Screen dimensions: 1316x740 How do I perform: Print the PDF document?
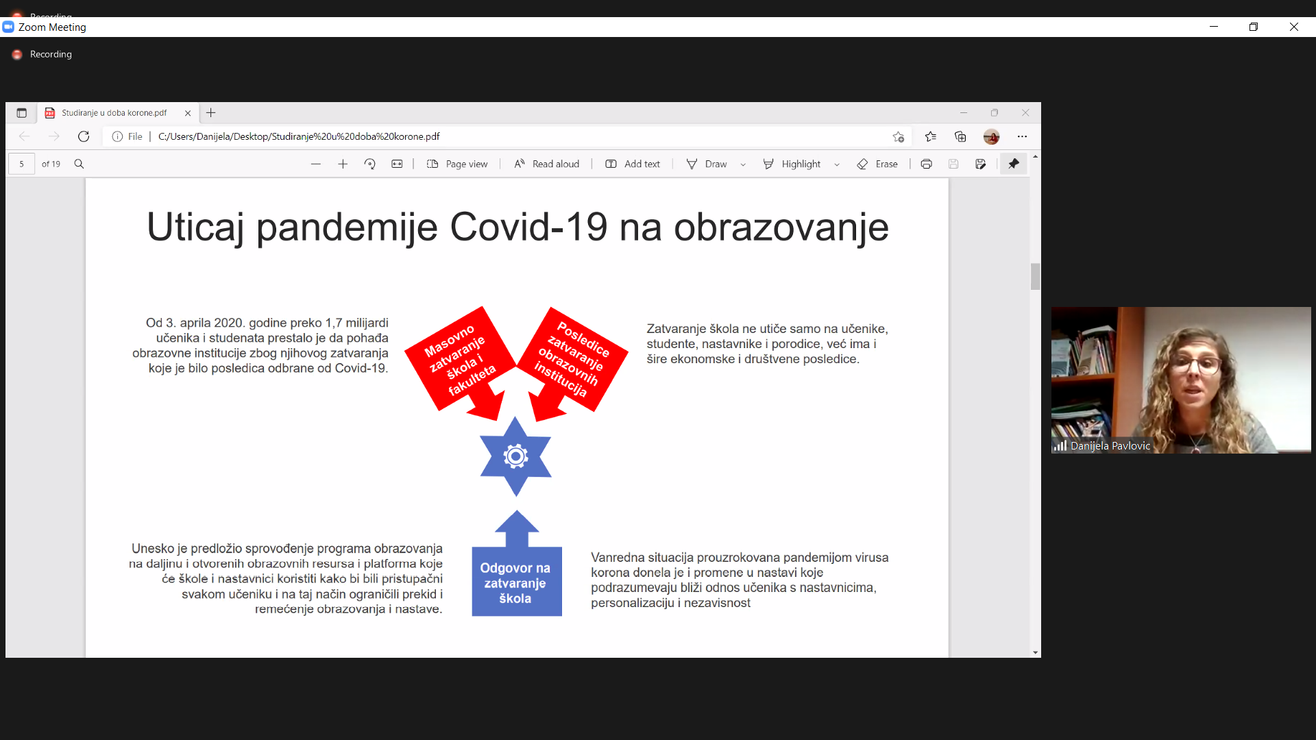click(x=926, y=164)
